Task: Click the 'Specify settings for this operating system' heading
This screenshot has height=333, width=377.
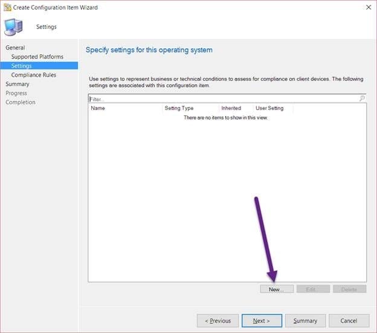Action: [x=149, y=50]
